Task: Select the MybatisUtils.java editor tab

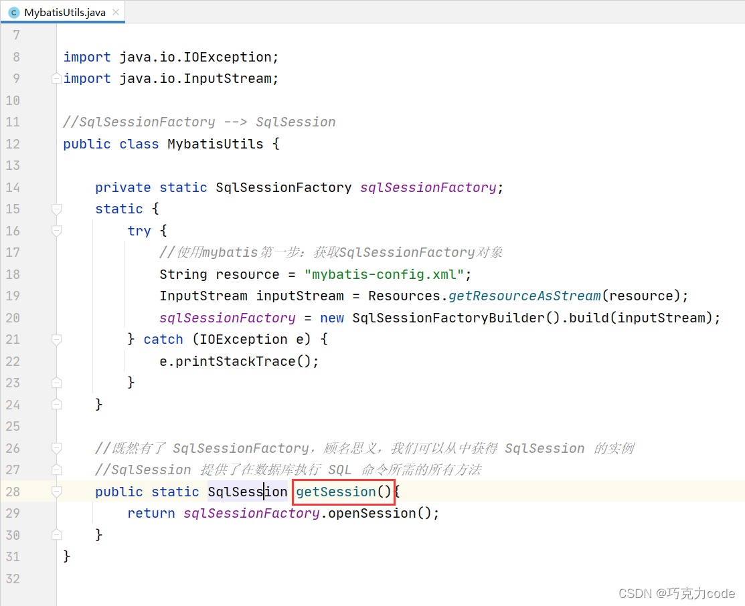Action: [x=63, y=12]
